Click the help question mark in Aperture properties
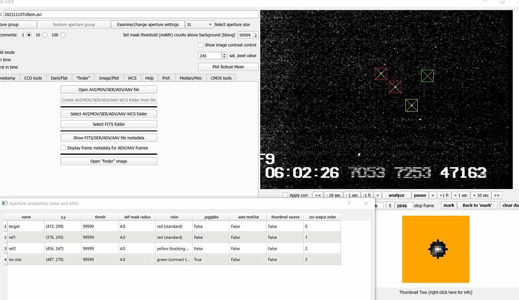The width and height of the screenshot is (519, 300). pos(349,203)
